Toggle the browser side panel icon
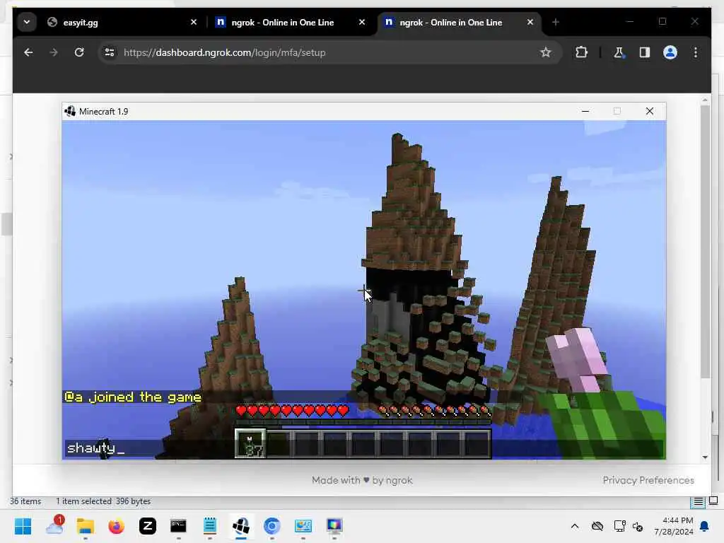Screen dimensions: 724x543 645,52
